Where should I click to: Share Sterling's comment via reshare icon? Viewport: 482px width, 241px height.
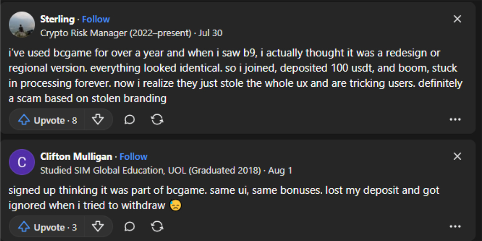157,120
